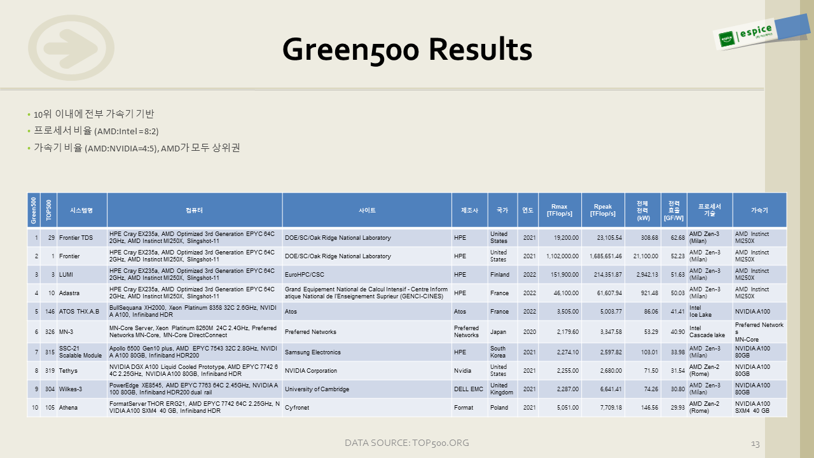The width and height of the screenshot is (814, 458).
Task: Click the "프로세서 기술" column header
Action: pos(710,210)
